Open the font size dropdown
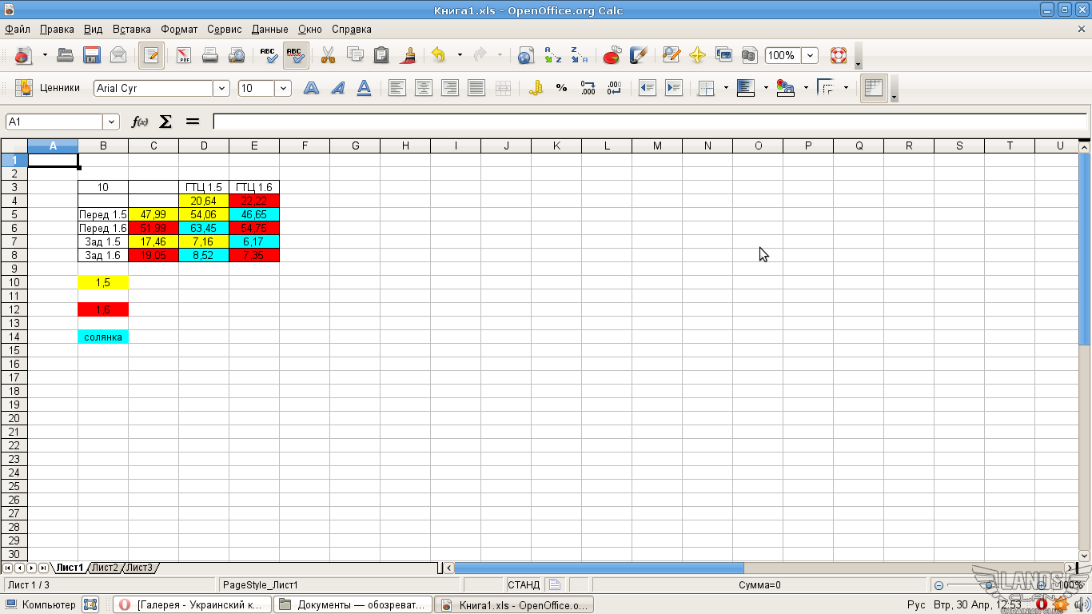This screenshot has height=614, width=1092. click(283, 89)
